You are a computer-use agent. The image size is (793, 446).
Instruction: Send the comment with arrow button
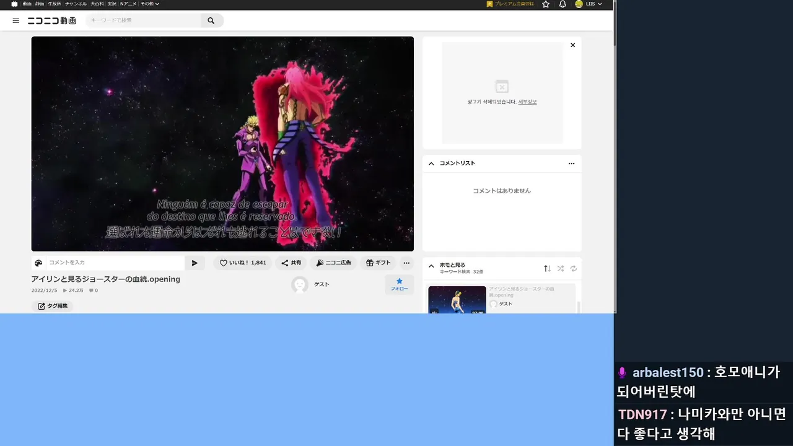(195, 263)
